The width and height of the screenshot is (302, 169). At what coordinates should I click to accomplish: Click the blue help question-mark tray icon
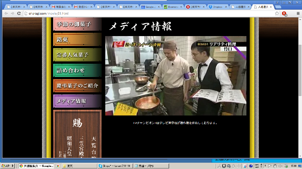[x=251, y=166]
